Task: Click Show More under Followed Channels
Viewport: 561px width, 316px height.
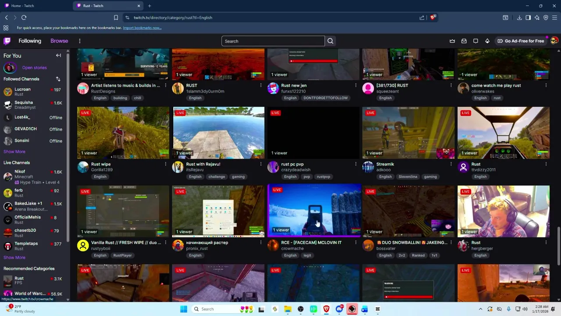Action: [x=14, y=151]
